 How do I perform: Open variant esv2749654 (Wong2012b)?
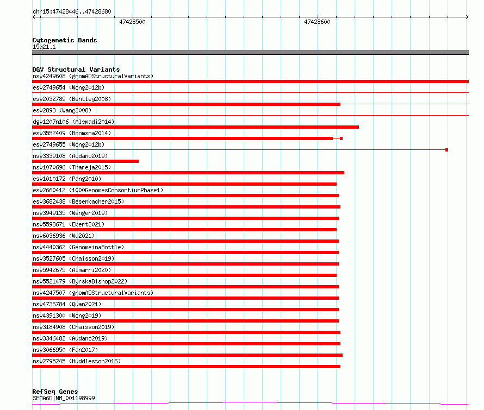[x=69, y=87]
